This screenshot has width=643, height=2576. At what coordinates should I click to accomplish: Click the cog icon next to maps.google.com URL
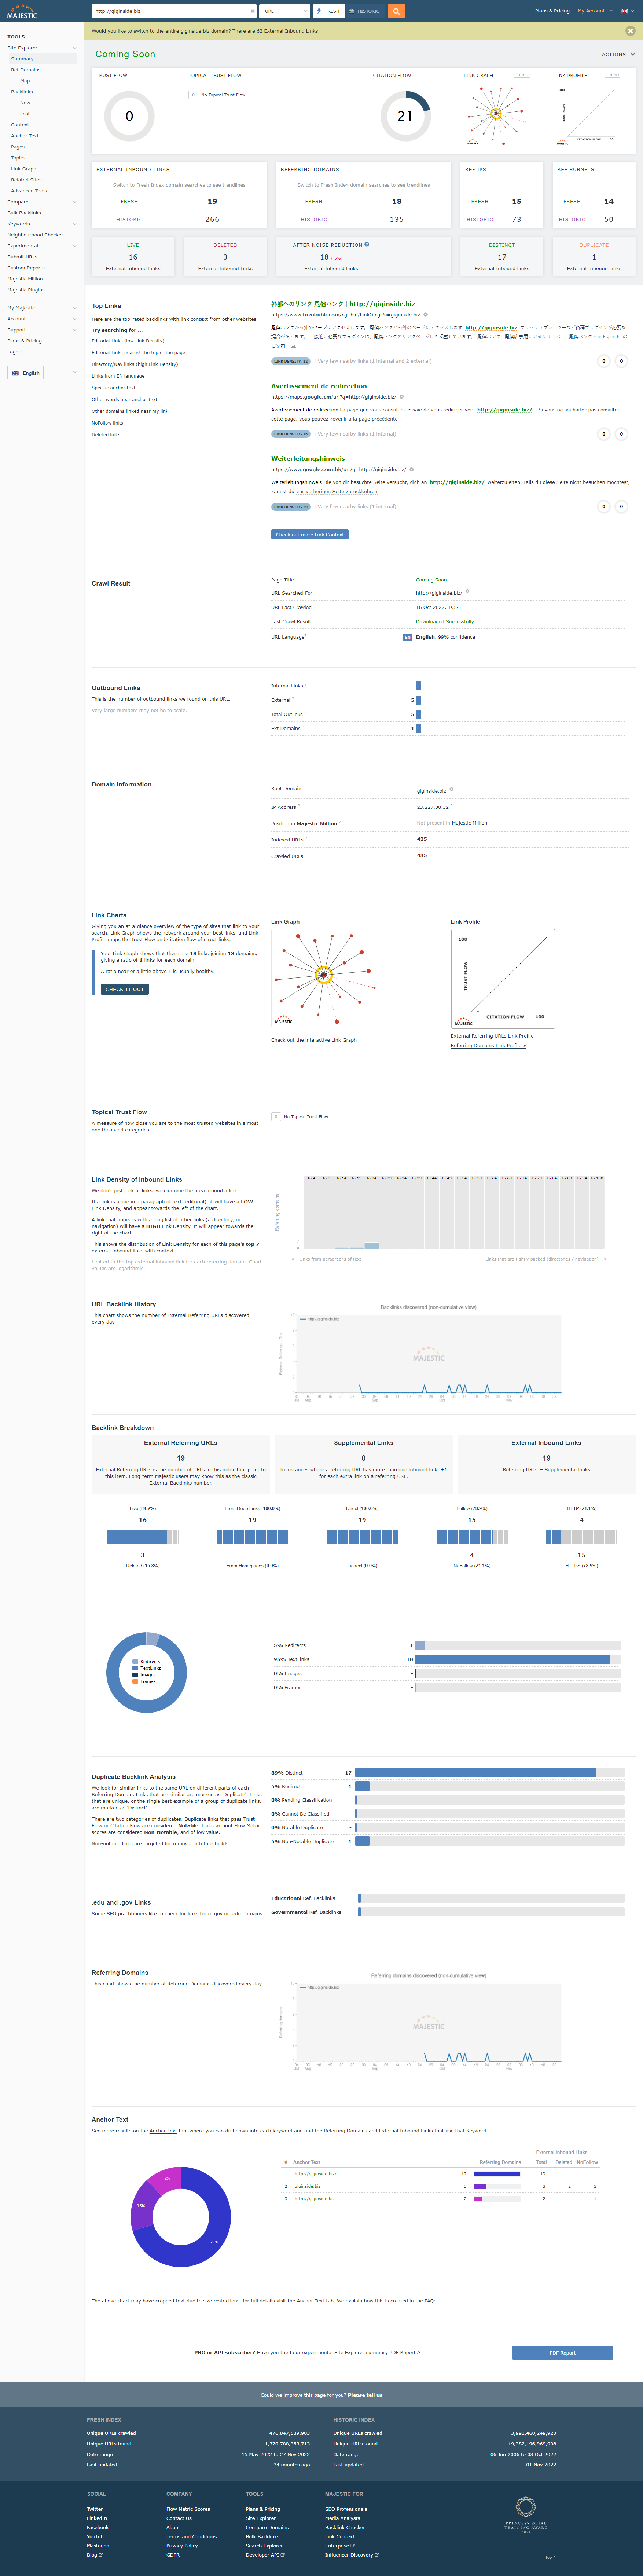click(402, 397)
